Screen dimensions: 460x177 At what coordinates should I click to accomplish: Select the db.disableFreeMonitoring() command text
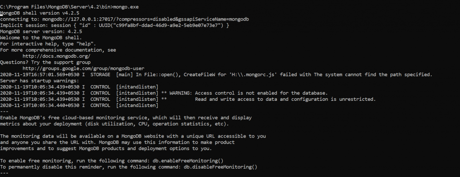[x=220, y=167]
